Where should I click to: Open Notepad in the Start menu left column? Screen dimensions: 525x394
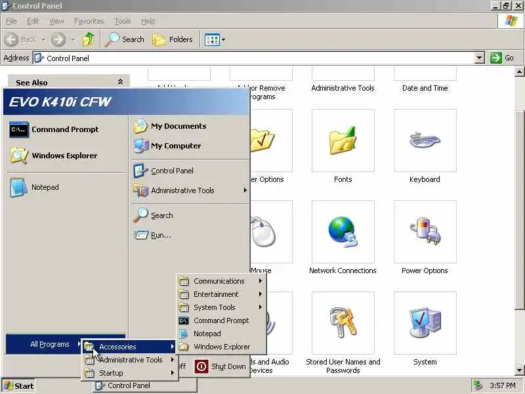[x=66, y=187]
